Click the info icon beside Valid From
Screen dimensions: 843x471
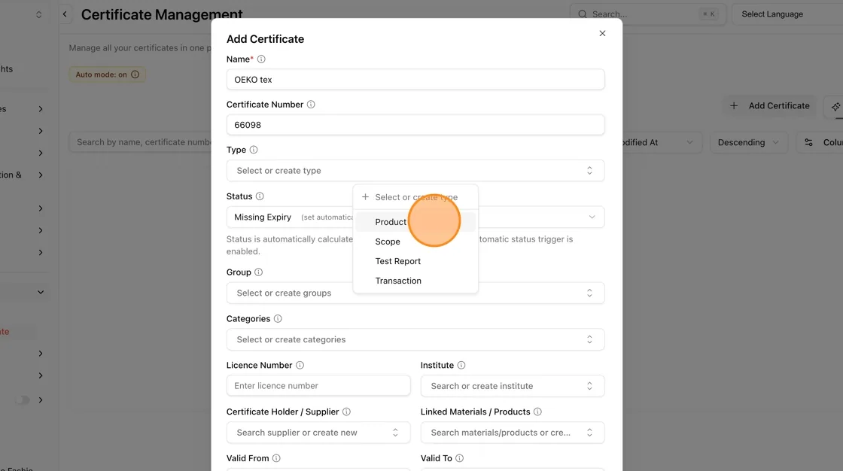276,458
